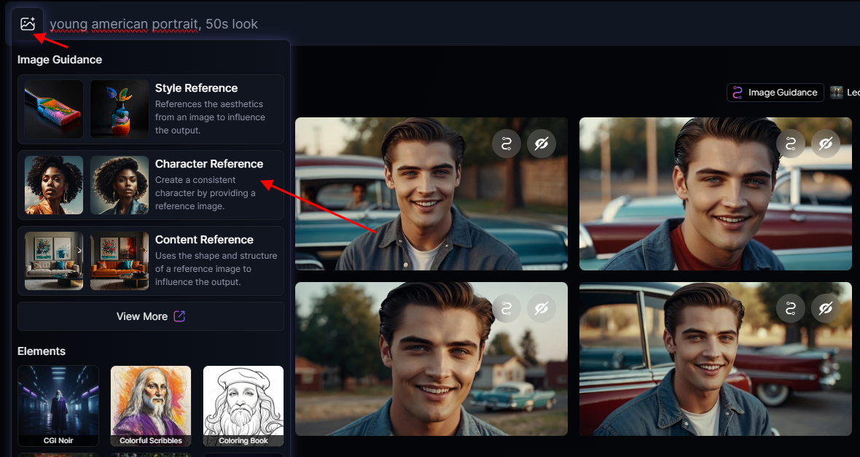Click the paintbrush thumbnail in Style Reference
This screenshot has height=457, width=860.
(54, 109)
